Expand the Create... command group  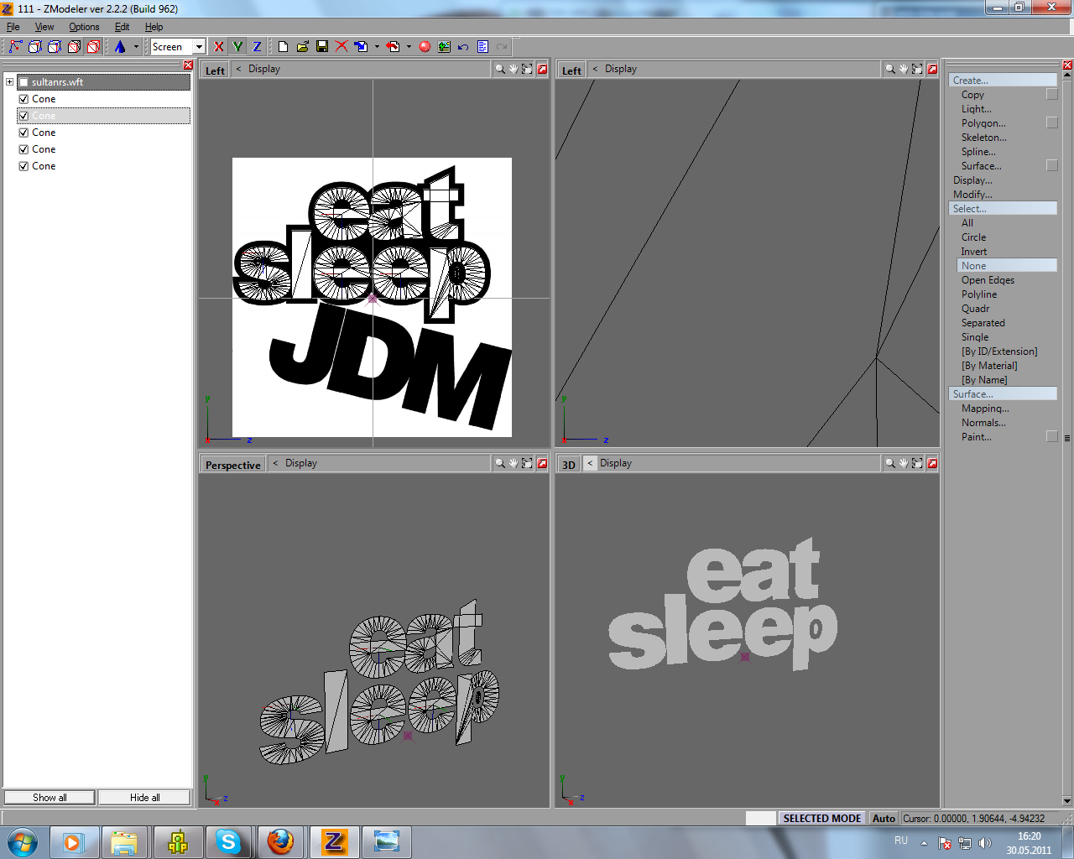[x=1003, y=81]
